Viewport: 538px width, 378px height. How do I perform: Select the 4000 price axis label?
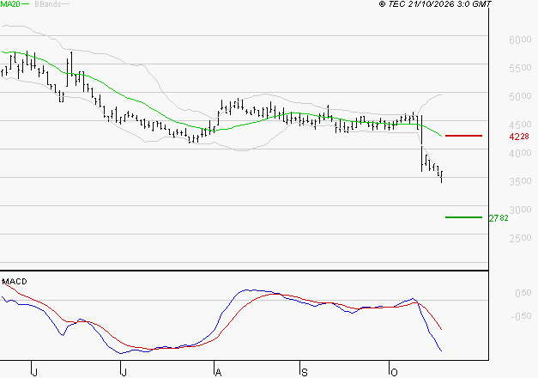pyautogui.click(x=520, y=153)
